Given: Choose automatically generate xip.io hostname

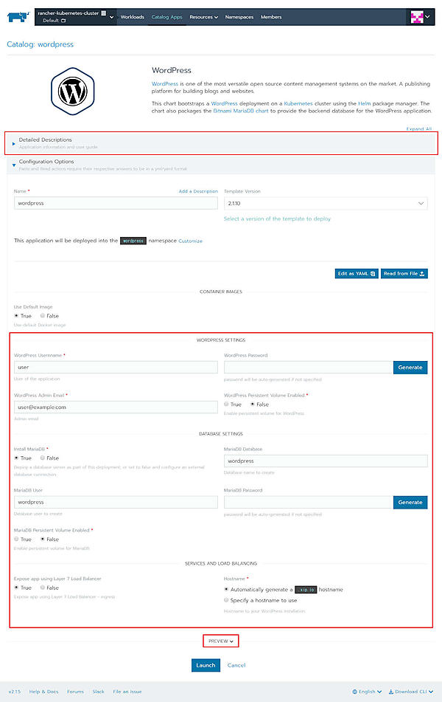Looking at the screenshot, I should pyautogui.click(x=226, y=590).
